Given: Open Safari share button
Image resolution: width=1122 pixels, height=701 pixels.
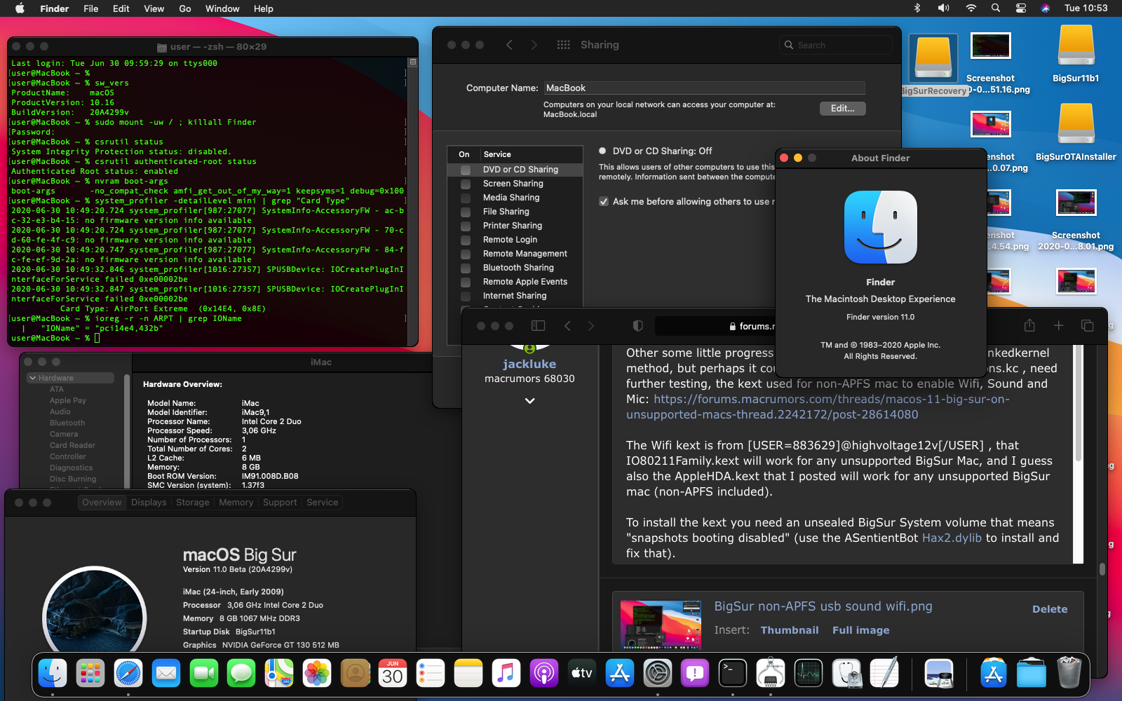Looking at the screenshot, I should [x=1029, y=325].
